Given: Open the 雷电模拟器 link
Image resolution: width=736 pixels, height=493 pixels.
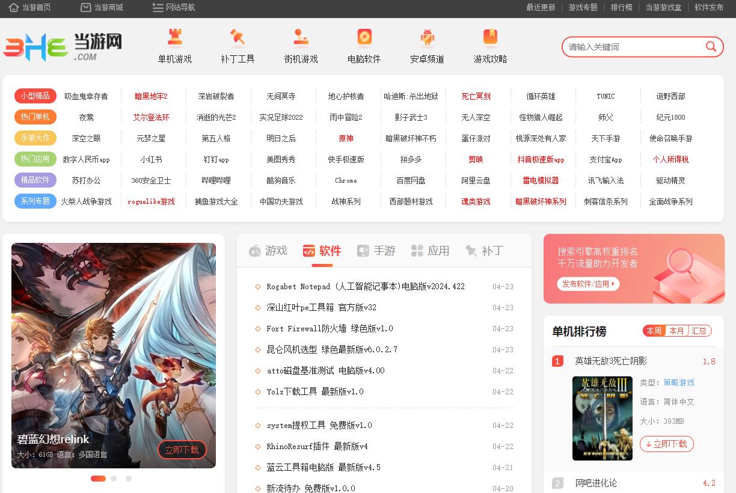Looking at the screenshot, I should tap(541, 180).
